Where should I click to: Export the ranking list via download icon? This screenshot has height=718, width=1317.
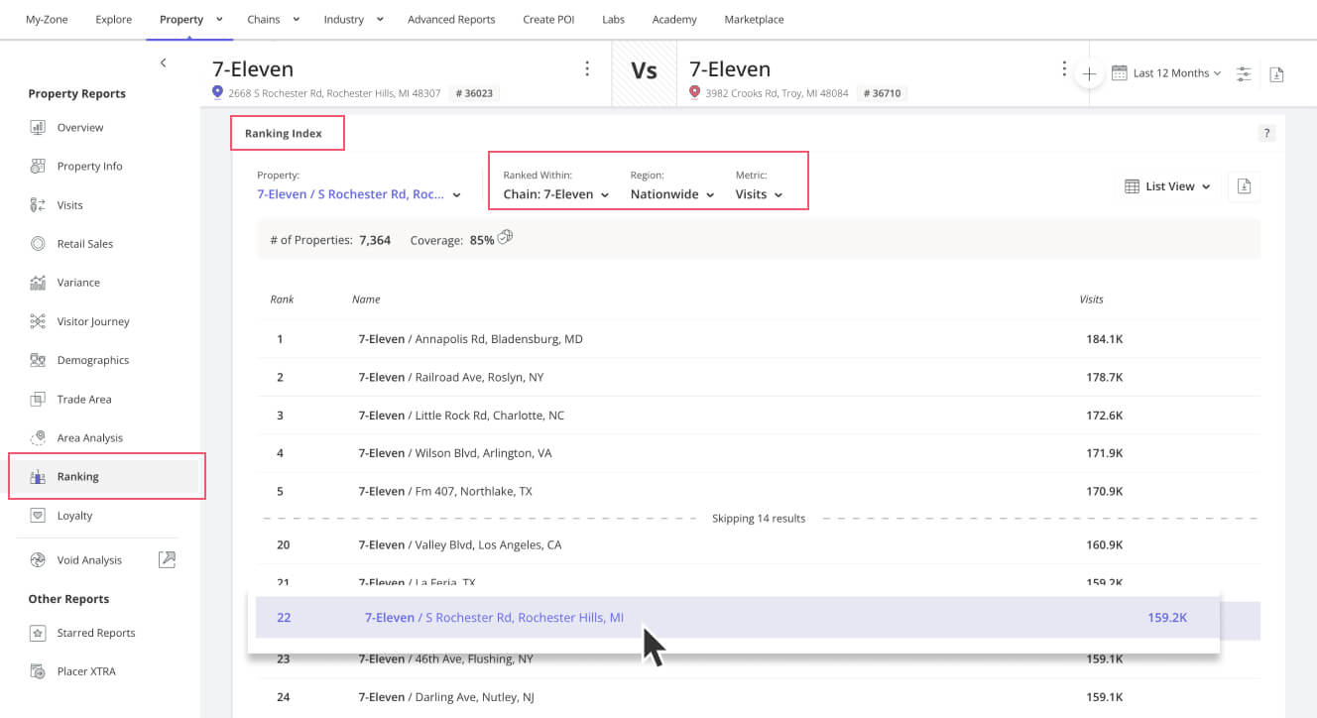tap(1244, 186)
